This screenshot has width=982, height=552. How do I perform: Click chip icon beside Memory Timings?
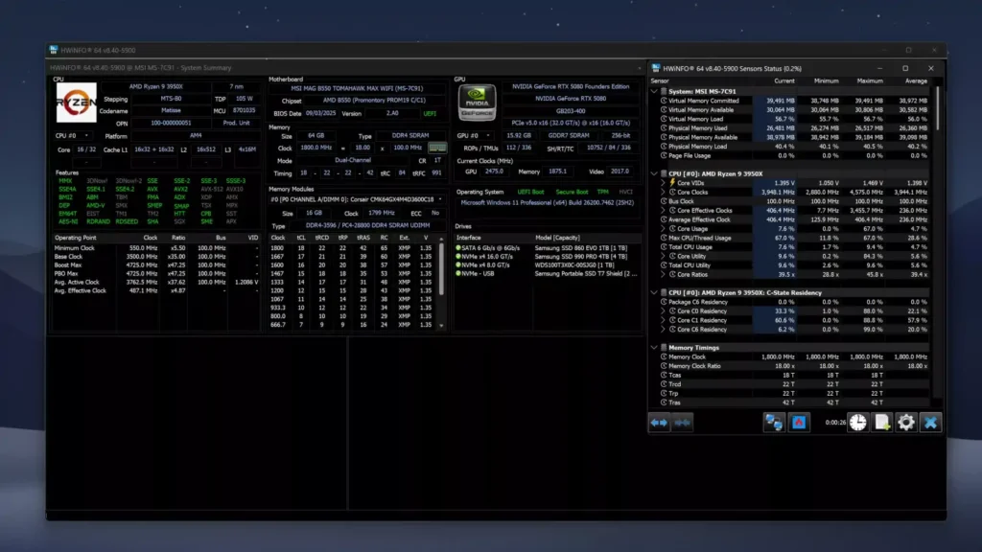click(664, 347)
